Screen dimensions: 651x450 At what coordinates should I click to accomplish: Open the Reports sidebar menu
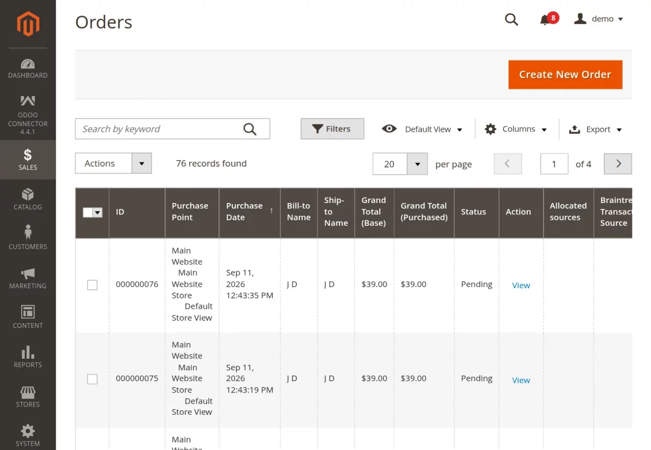click(x=28, y=357)
